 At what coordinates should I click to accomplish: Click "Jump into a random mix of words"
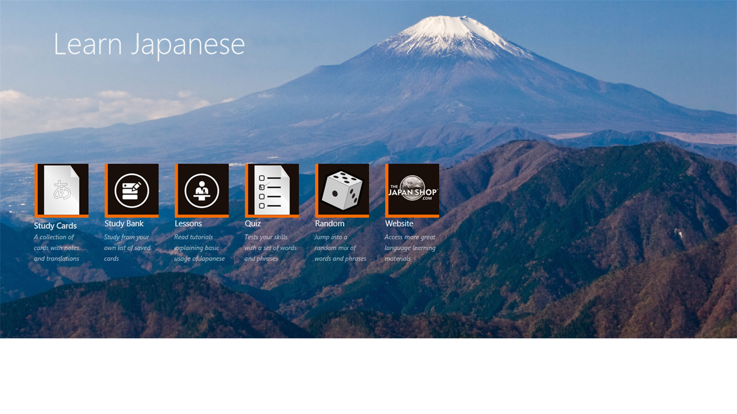(x=340, y=247)
